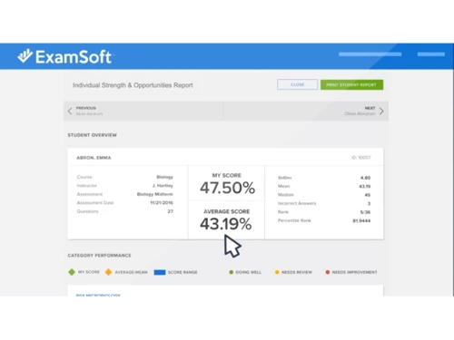Click the Incorrect Answers value 3
Viewport: 454px width, 340px height.
pyautogui.click(x=369, y=203)
